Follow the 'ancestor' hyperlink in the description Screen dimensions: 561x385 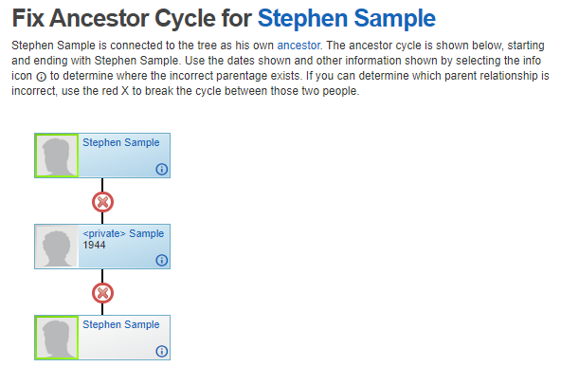click(299, 46)
